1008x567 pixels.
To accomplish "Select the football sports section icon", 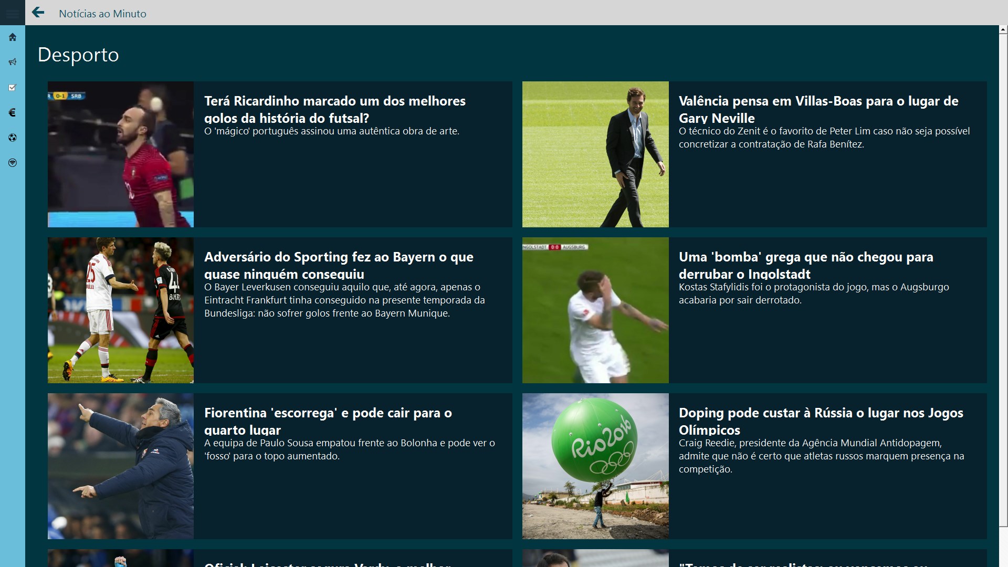I will [x=13, y=138].
